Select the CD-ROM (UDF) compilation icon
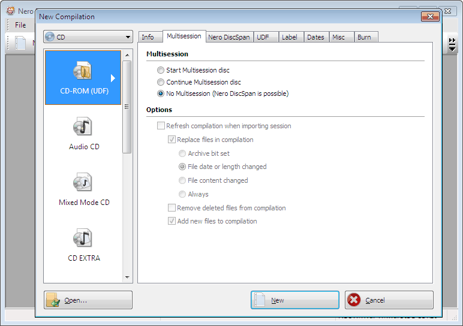463x326 pixels. click(83, 70)
